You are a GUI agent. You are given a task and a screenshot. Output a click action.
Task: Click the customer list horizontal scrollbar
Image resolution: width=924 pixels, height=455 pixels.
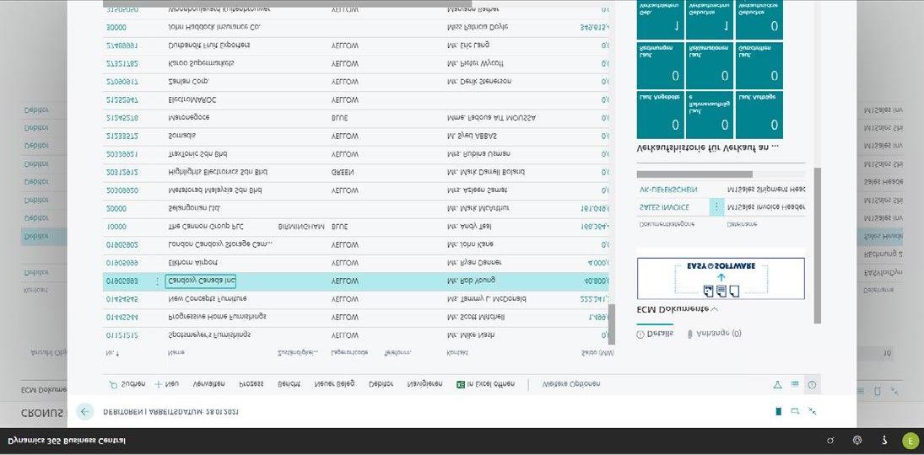(287, 4)
